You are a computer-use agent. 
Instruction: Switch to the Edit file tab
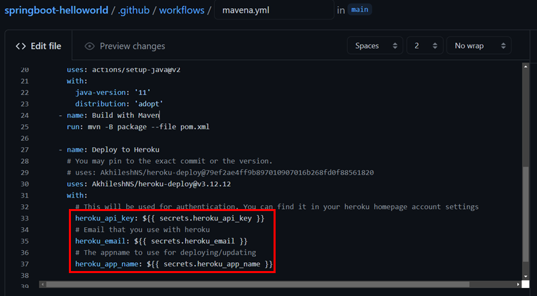click(x=39, y=46)
